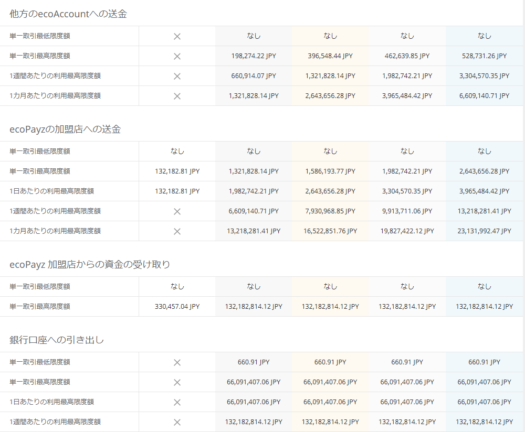
Task: Click label 1カ月あたりの利用最高限度額 under 他方のecoAccountへの送金
Action: (55, 95)
